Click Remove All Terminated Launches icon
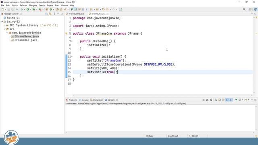 pos(211,100)
